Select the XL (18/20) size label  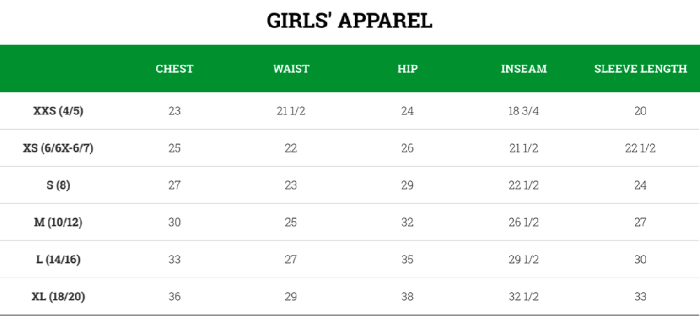click(58, 296)
